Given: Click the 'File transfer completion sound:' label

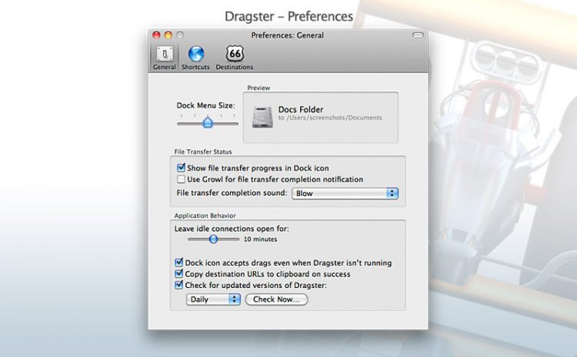Looking at the screenshot, I should point(232,193).
